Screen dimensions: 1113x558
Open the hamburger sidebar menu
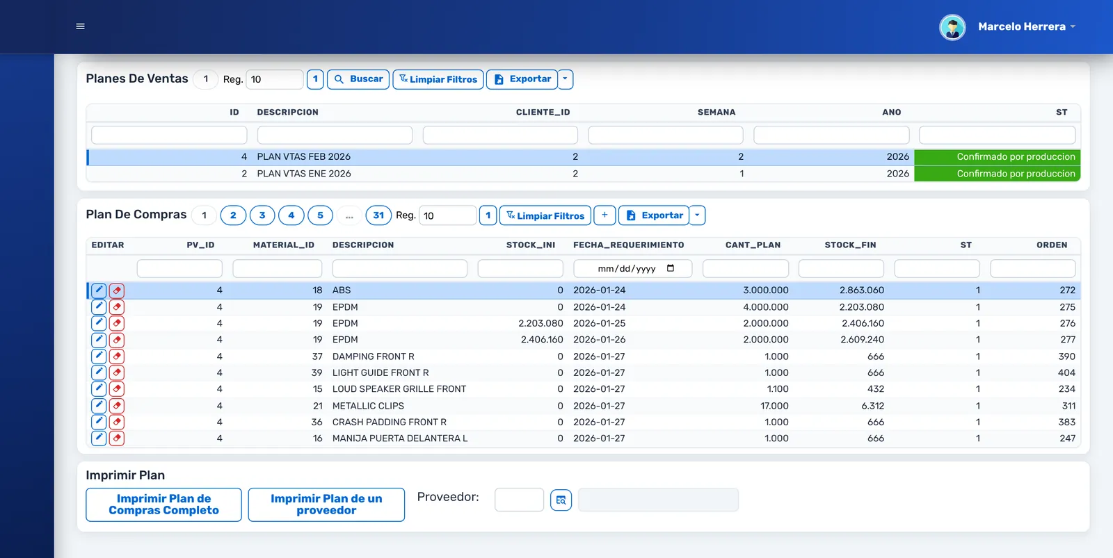click(80, 26)
